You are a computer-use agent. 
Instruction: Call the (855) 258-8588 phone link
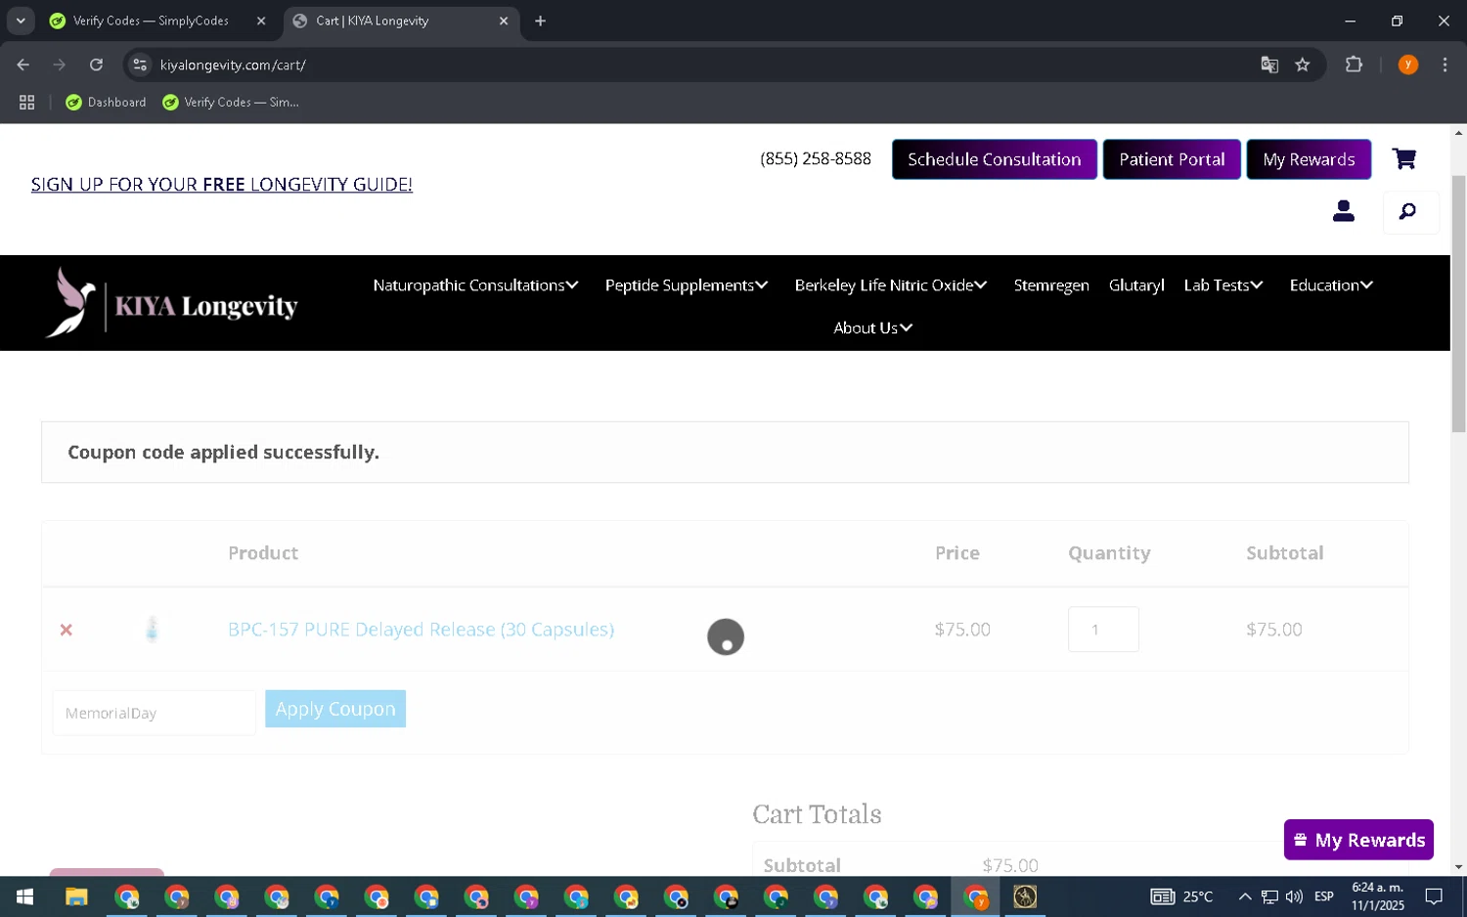[x=816, y=158]
